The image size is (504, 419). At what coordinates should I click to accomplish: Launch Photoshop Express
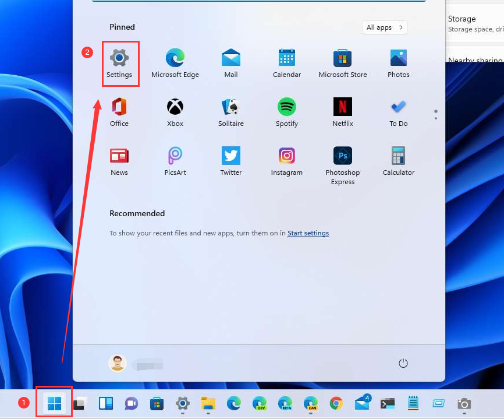click(x=343, y=166)
